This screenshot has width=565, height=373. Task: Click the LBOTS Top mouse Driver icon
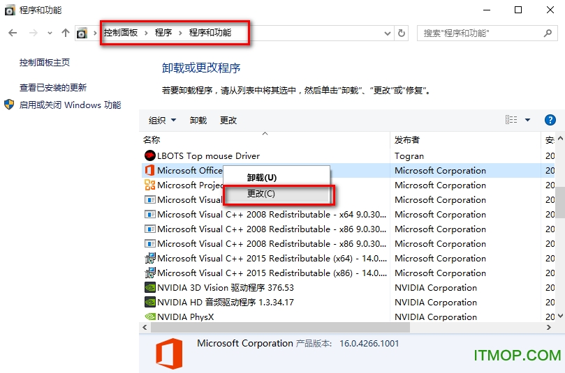[x=149, y=156]
